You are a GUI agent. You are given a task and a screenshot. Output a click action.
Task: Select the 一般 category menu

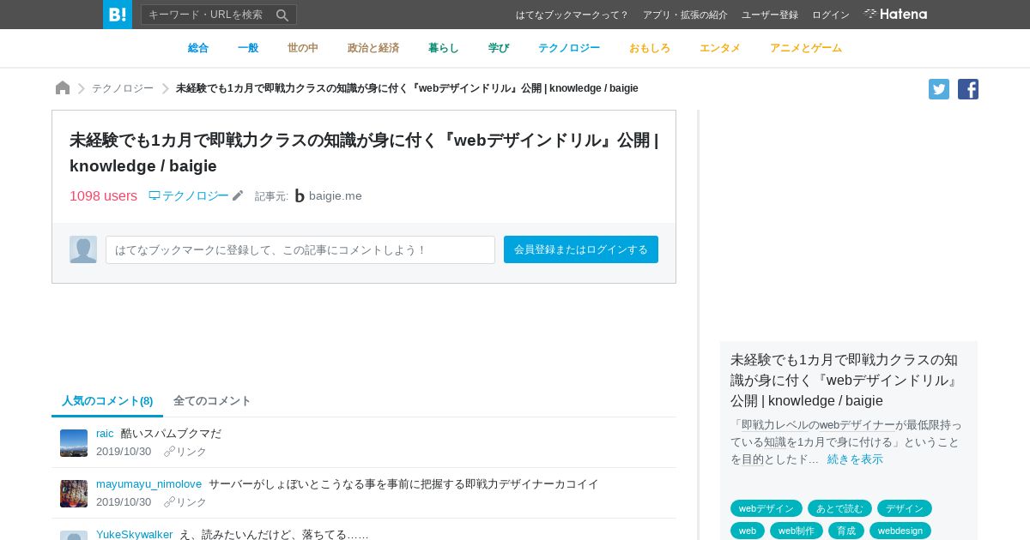tap(248, 48)
